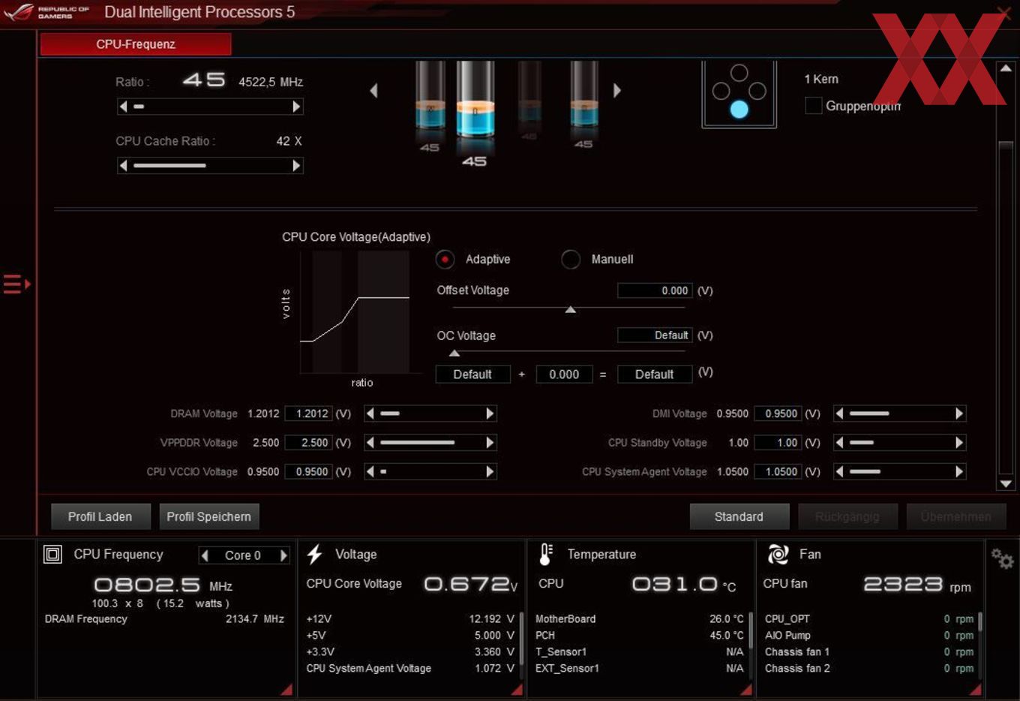Viewport: 1020px width, 701px height.
Task: Expand the Temperature panel corner triangle
Action: coord(746,690)
